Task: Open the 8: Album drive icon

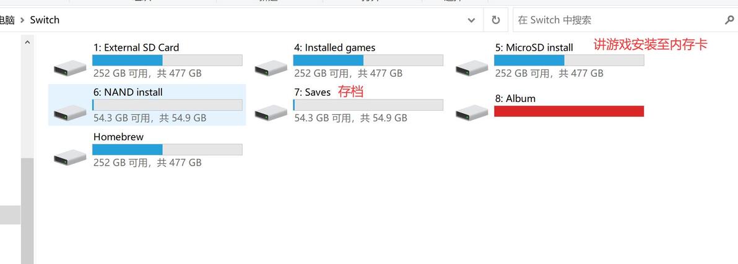Action: (472, 112)
